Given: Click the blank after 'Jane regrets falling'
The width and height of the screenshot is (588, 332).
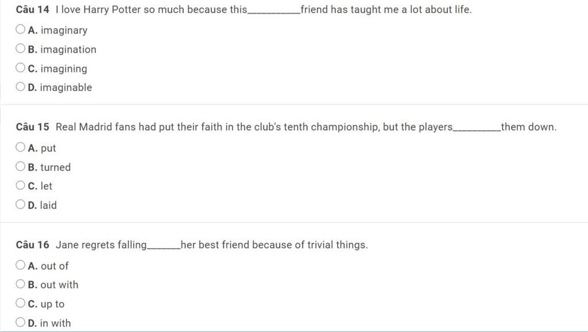Looking at the screenshot, I should (164, 246).
